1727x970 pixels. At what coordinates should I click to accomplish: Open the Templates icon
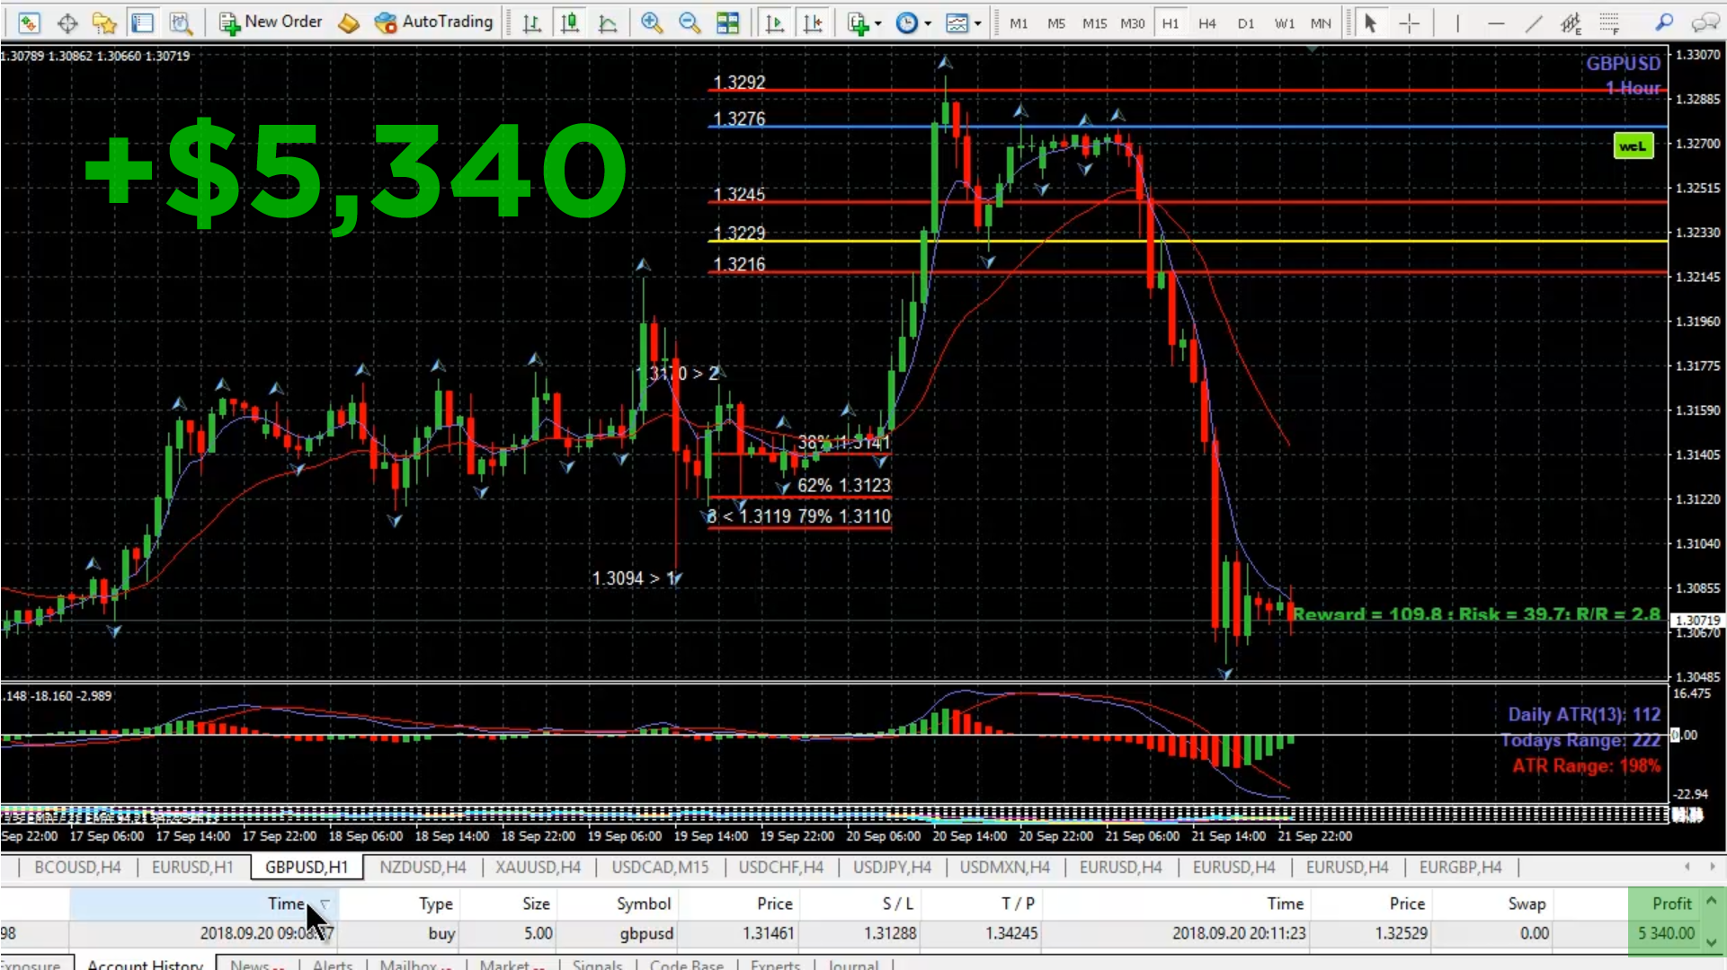(x=957, y=22)
